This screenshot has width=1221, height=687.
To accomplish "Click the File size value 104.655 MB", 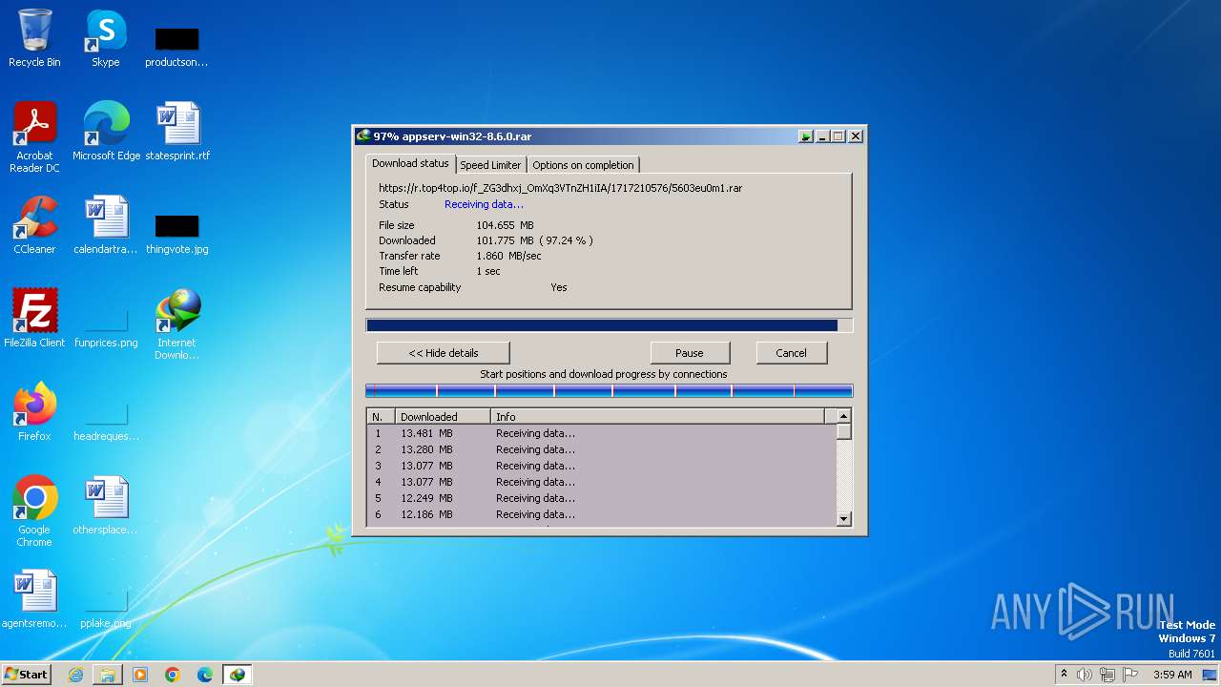I will [x=505, y=225].
